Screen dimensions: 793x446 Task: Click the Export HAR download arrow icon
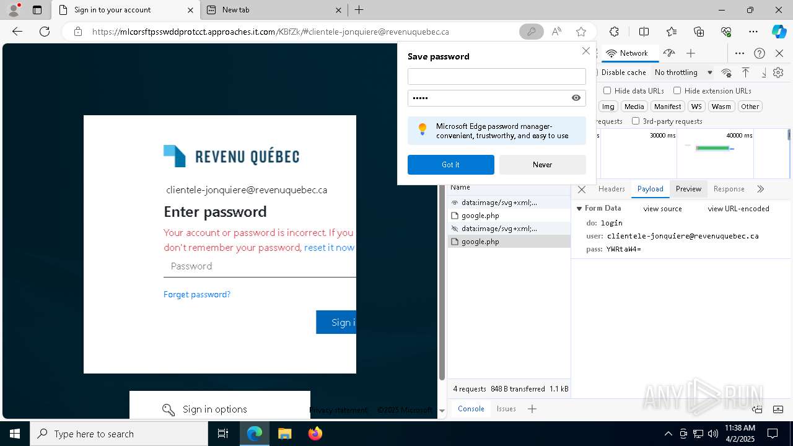click(x=764, y=72)
